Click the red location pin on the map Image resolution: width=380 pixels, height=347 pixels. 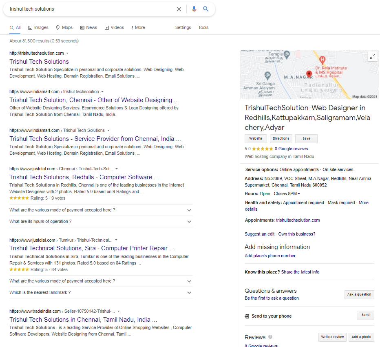click(x=309, y=74)
